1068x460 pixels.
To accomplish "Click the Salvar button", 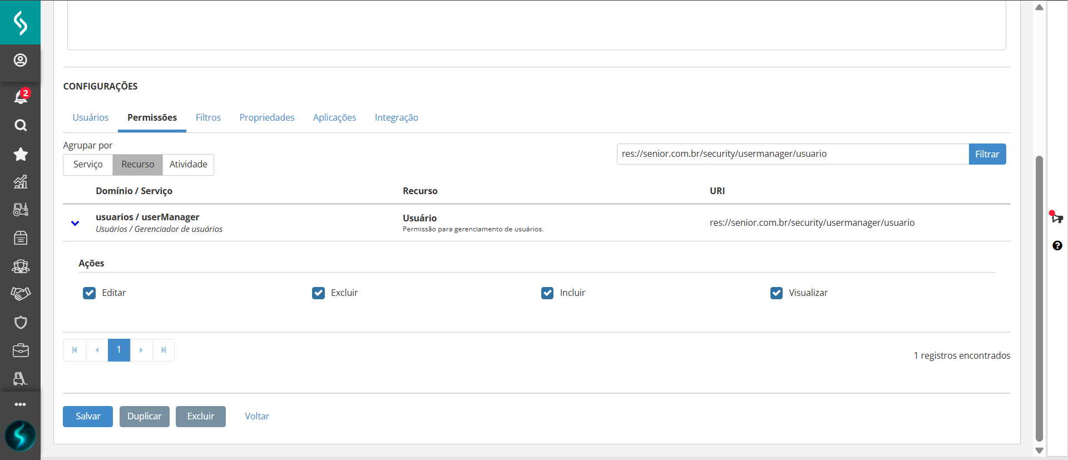I will coord(88,417).
